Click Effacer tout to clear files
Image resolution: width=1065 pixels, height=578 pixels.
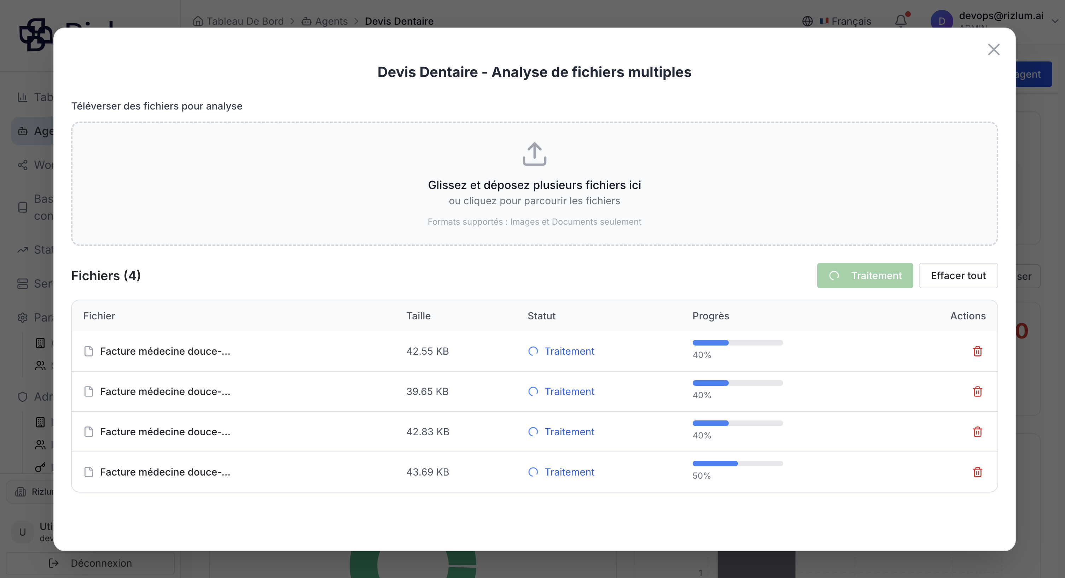click(958, 276)
